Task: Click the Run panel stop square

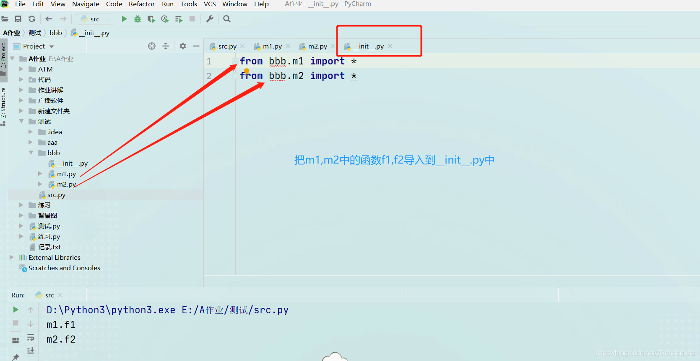Action: coord(16,323)
